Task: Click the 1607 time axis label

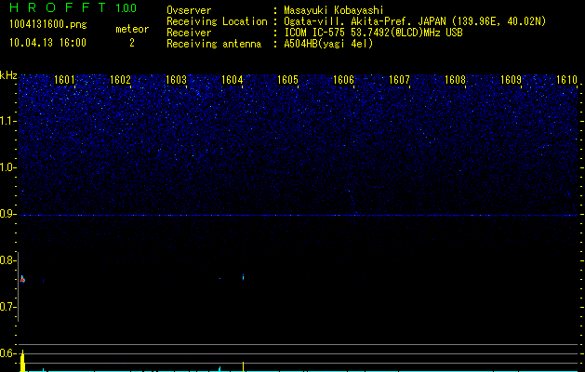Action: click(400, 80)
